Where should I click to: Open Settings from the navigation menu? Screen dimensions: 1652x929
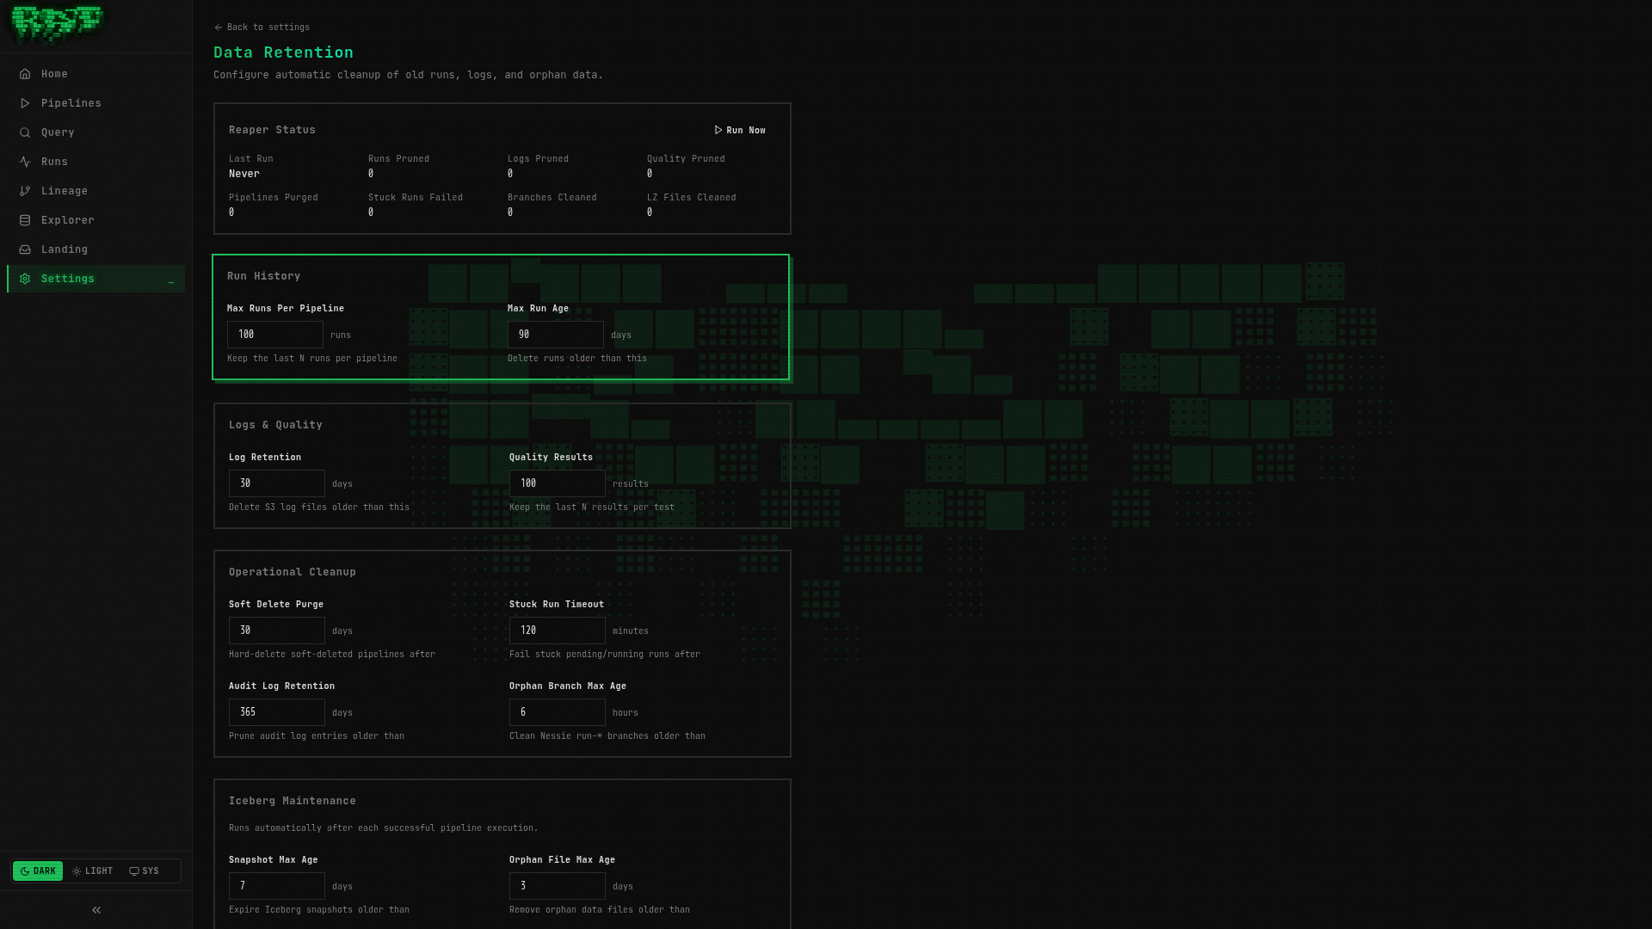69,279
